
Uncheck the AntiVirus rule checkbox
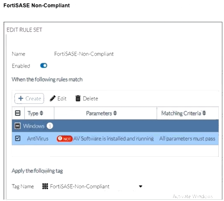tap(18, 138)
